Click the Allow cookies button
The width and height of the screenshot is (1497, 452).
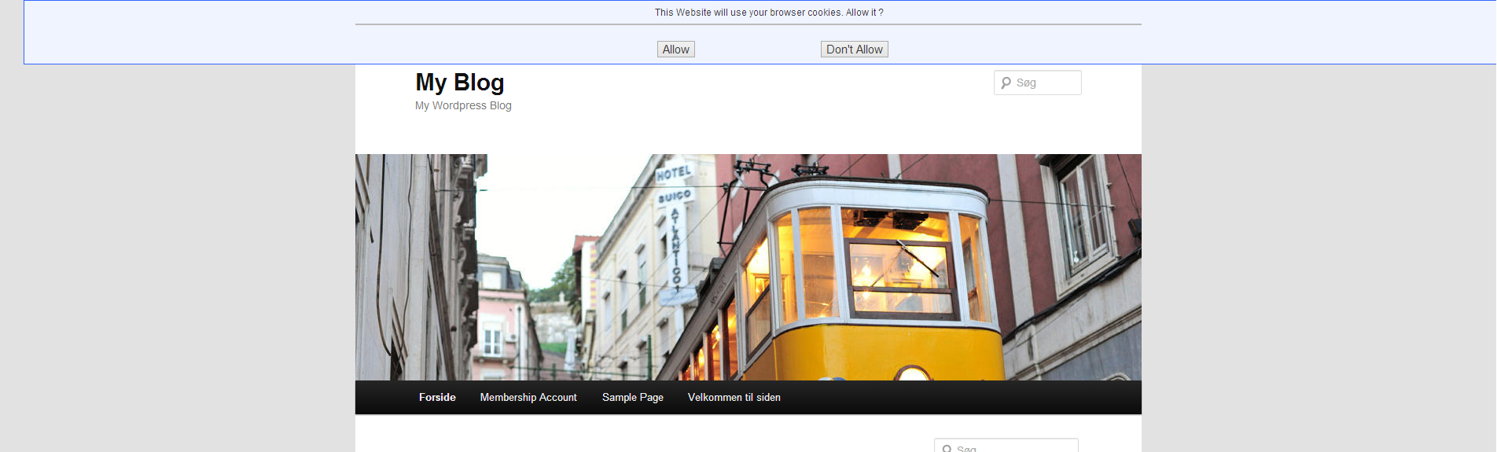pyautogui.click(x=675, y=50)
